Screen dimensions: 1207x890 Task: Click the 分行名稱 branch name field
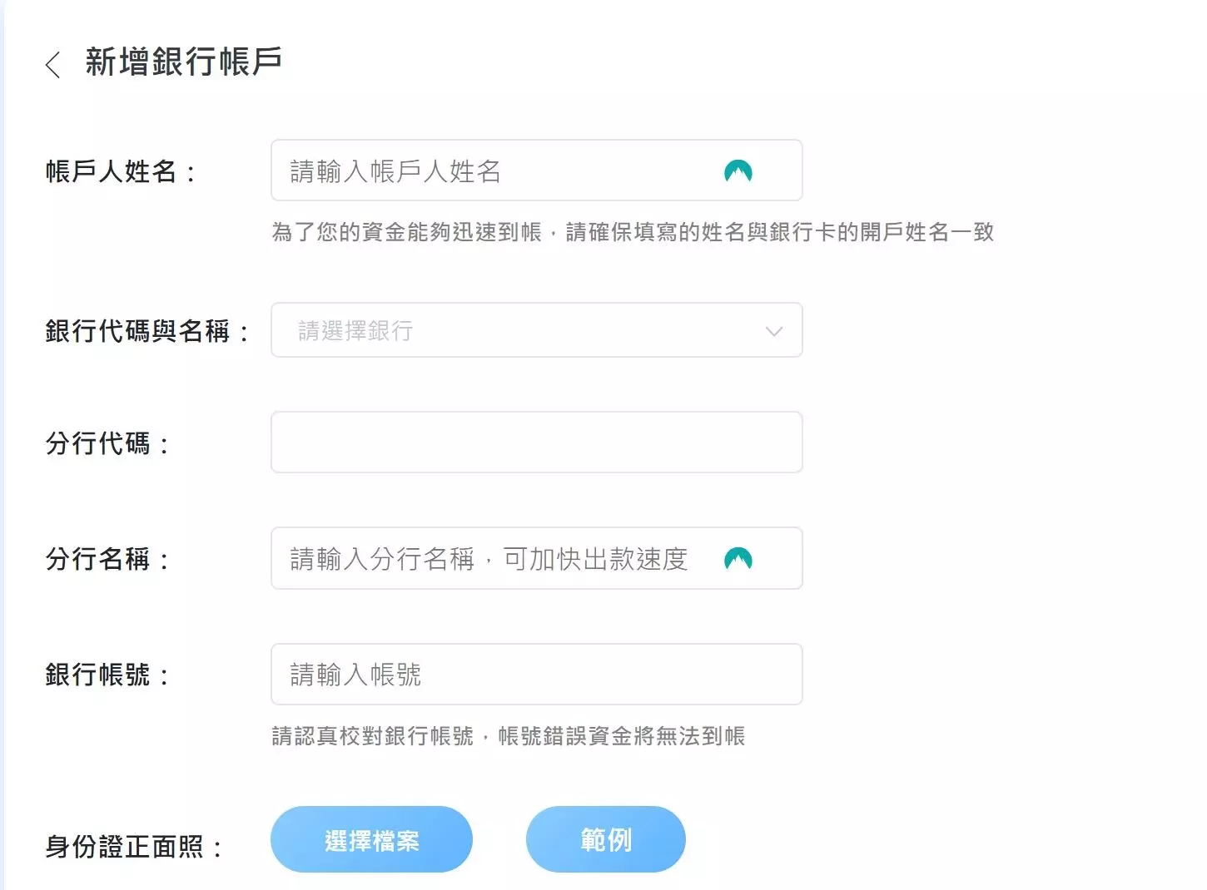499,558
